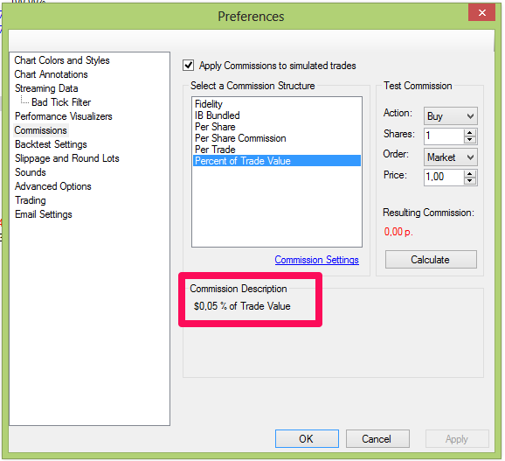Confirm preferences with OK
This screenshot has height=461, width=505.
click(x=307, y=439)
